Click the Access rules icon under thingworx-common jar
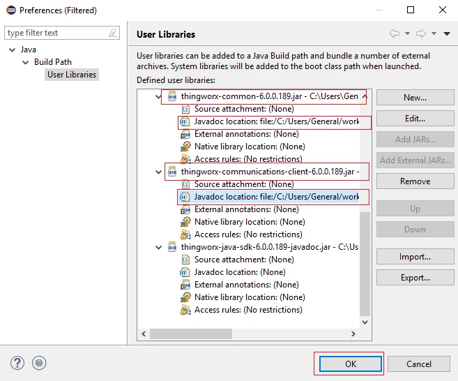 pos(185,159)
